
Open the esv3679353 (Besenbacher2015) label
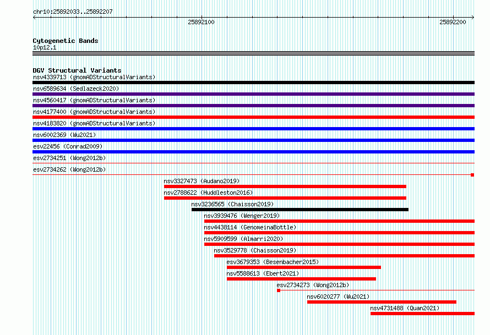pos(273,262)
